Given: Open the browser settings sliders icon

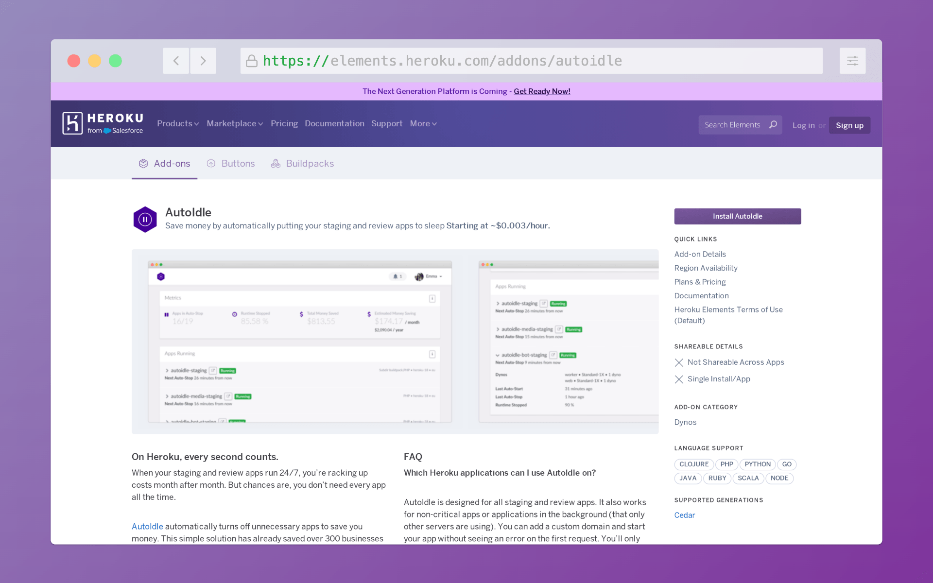Looking at the screenshot, I should point(852,61).
